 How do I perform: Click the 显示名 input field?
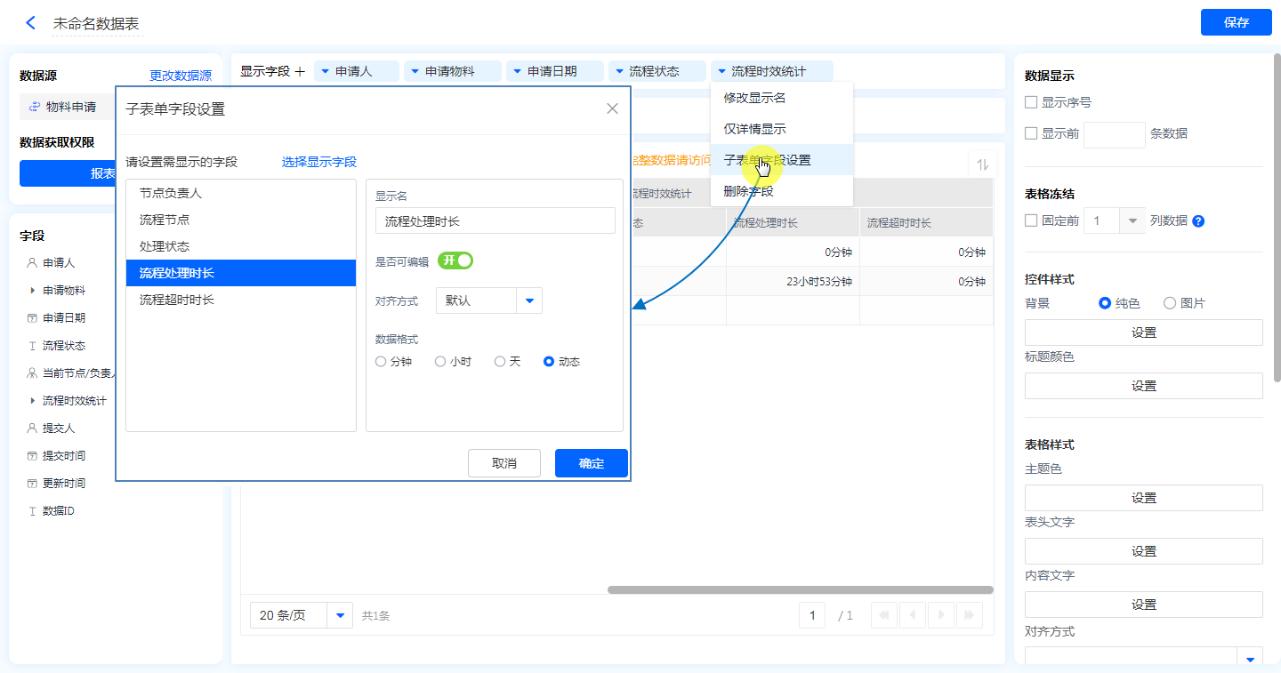[495, 221]
